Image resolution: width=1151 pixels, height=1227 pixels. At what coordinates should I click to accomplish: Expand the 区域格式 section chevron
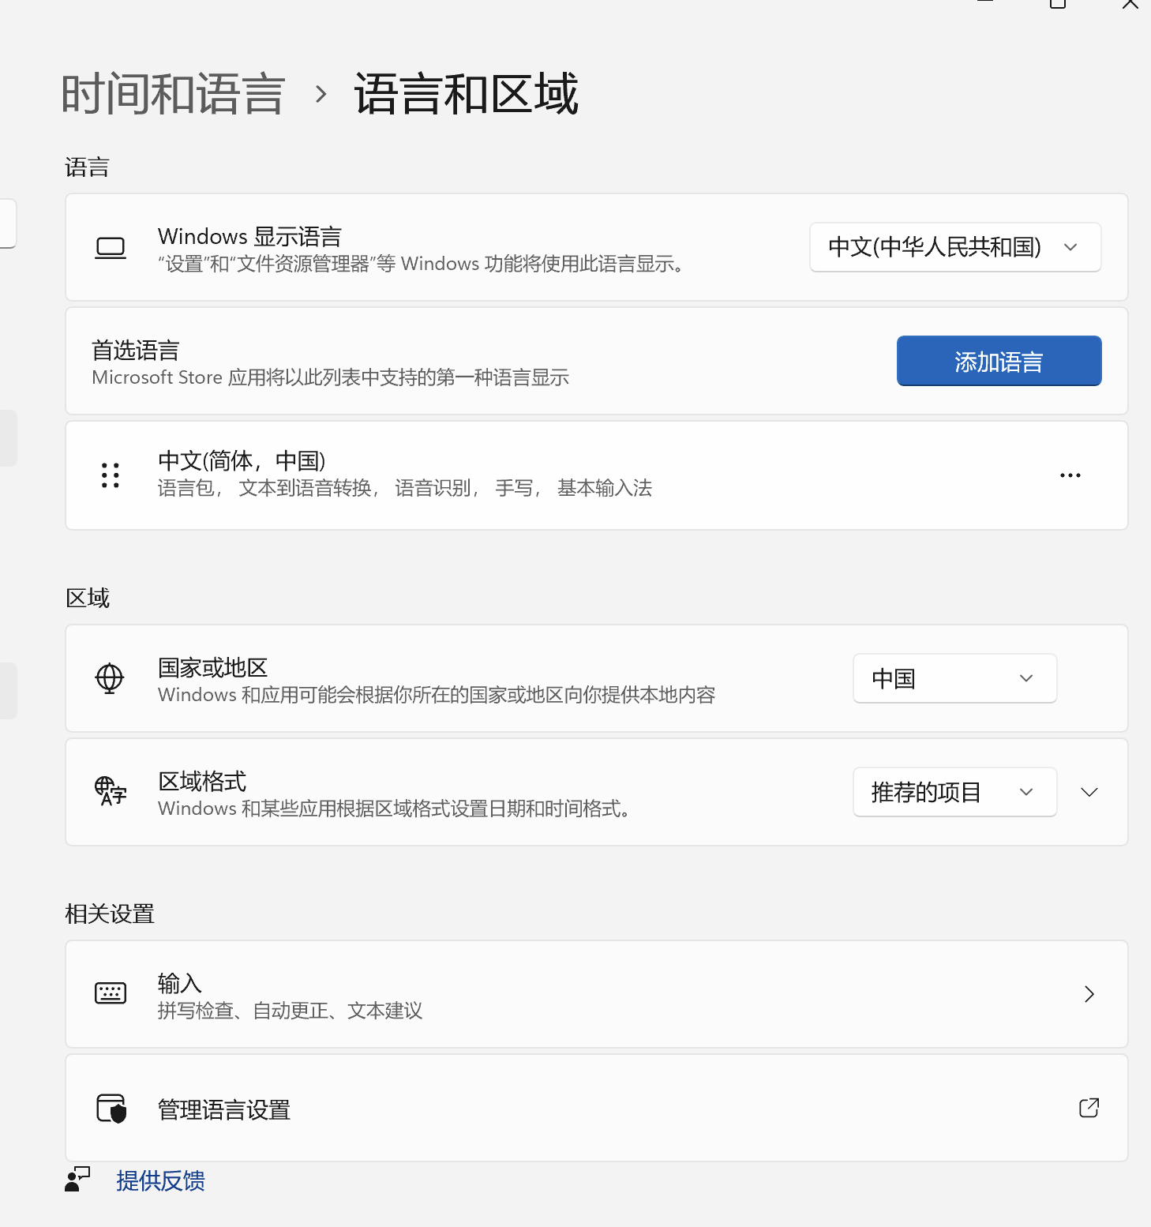click(1089, 792)
